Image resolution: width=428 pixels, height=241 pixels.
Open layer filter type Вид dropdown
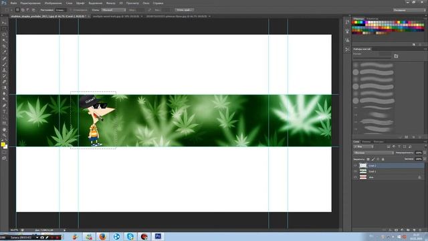(x=364, y=147)
